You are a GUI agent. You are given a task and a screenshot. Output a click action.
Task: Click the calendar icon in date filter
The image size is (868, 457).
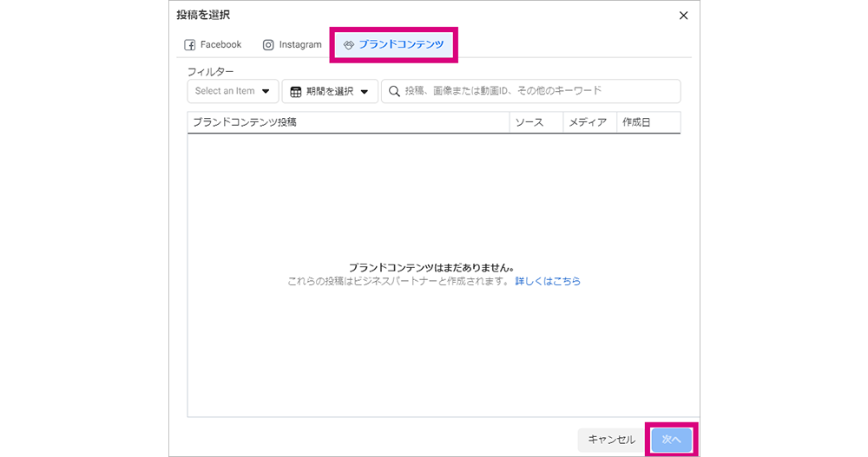296,92
